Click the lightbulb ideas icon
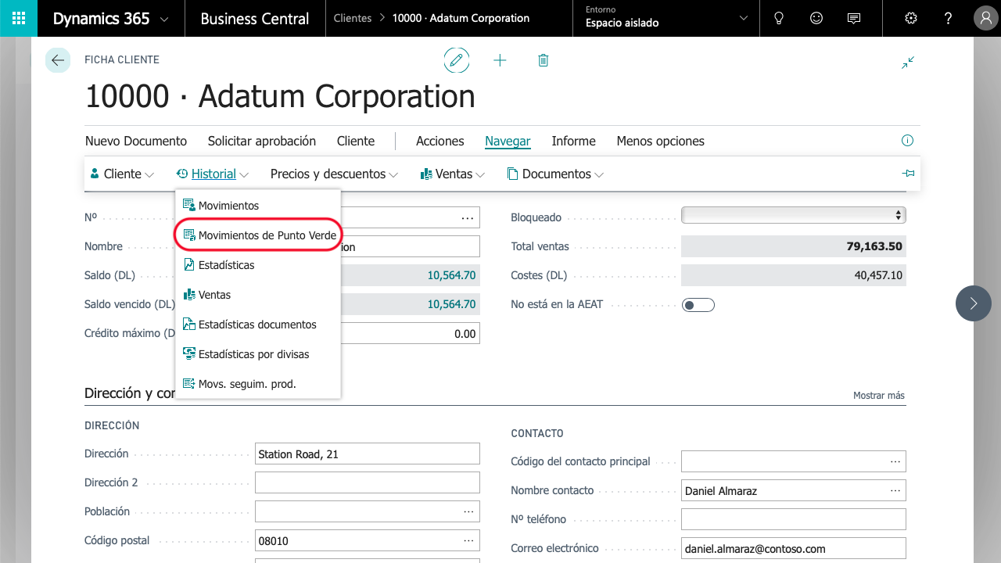The height and width of the screenshot is (563, 1001). [x=779, y=18]
